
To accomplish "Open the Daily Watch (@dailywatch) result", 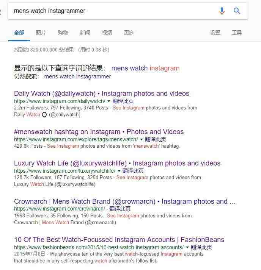I will 102,94.
